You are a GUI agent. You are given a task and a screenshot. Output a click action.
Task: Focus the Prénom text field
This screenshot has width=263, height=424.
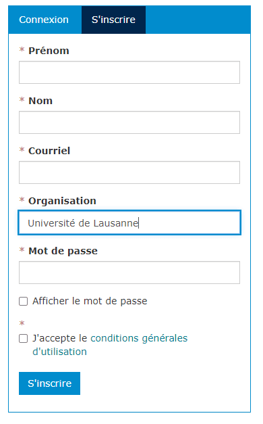(129, 72)
